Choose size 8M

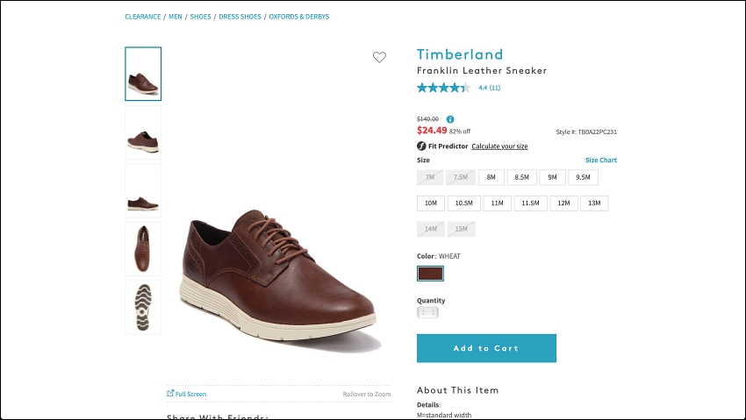[491, 177]
